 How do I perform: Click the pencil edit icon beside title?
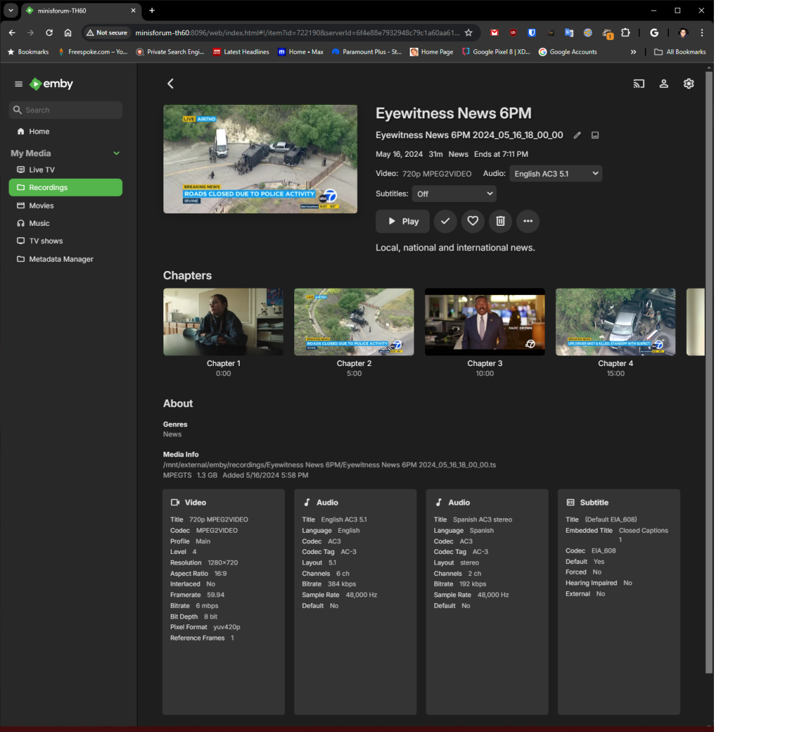pos(577,136)
